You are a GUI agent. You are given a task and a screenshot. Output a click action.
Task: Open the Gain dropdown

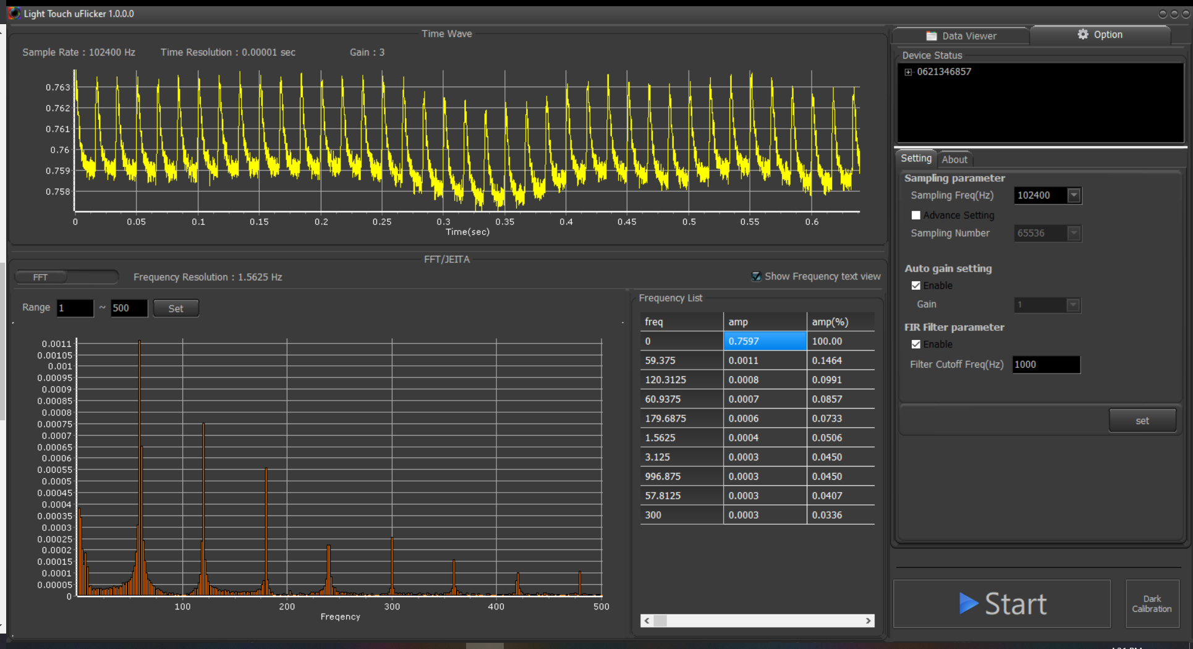click(1074, 305)
